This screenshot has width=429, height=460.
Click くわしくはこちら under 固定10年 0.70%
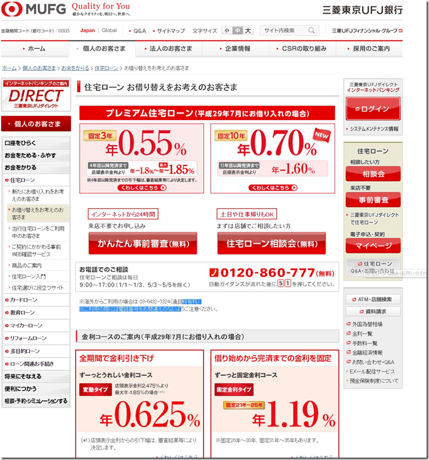[x=273, y=188]
